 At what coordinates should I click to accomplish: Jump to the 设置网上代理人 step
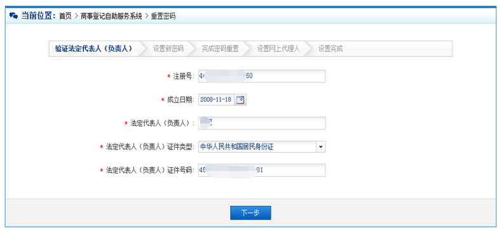(x=278, y=49)
